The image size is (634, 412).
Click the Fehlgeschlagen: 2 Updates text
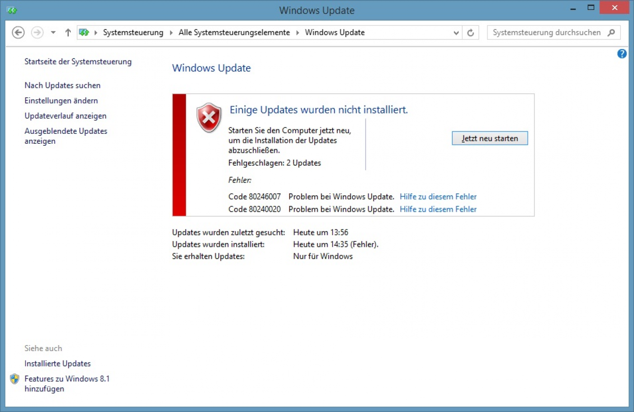pos(275,163)
